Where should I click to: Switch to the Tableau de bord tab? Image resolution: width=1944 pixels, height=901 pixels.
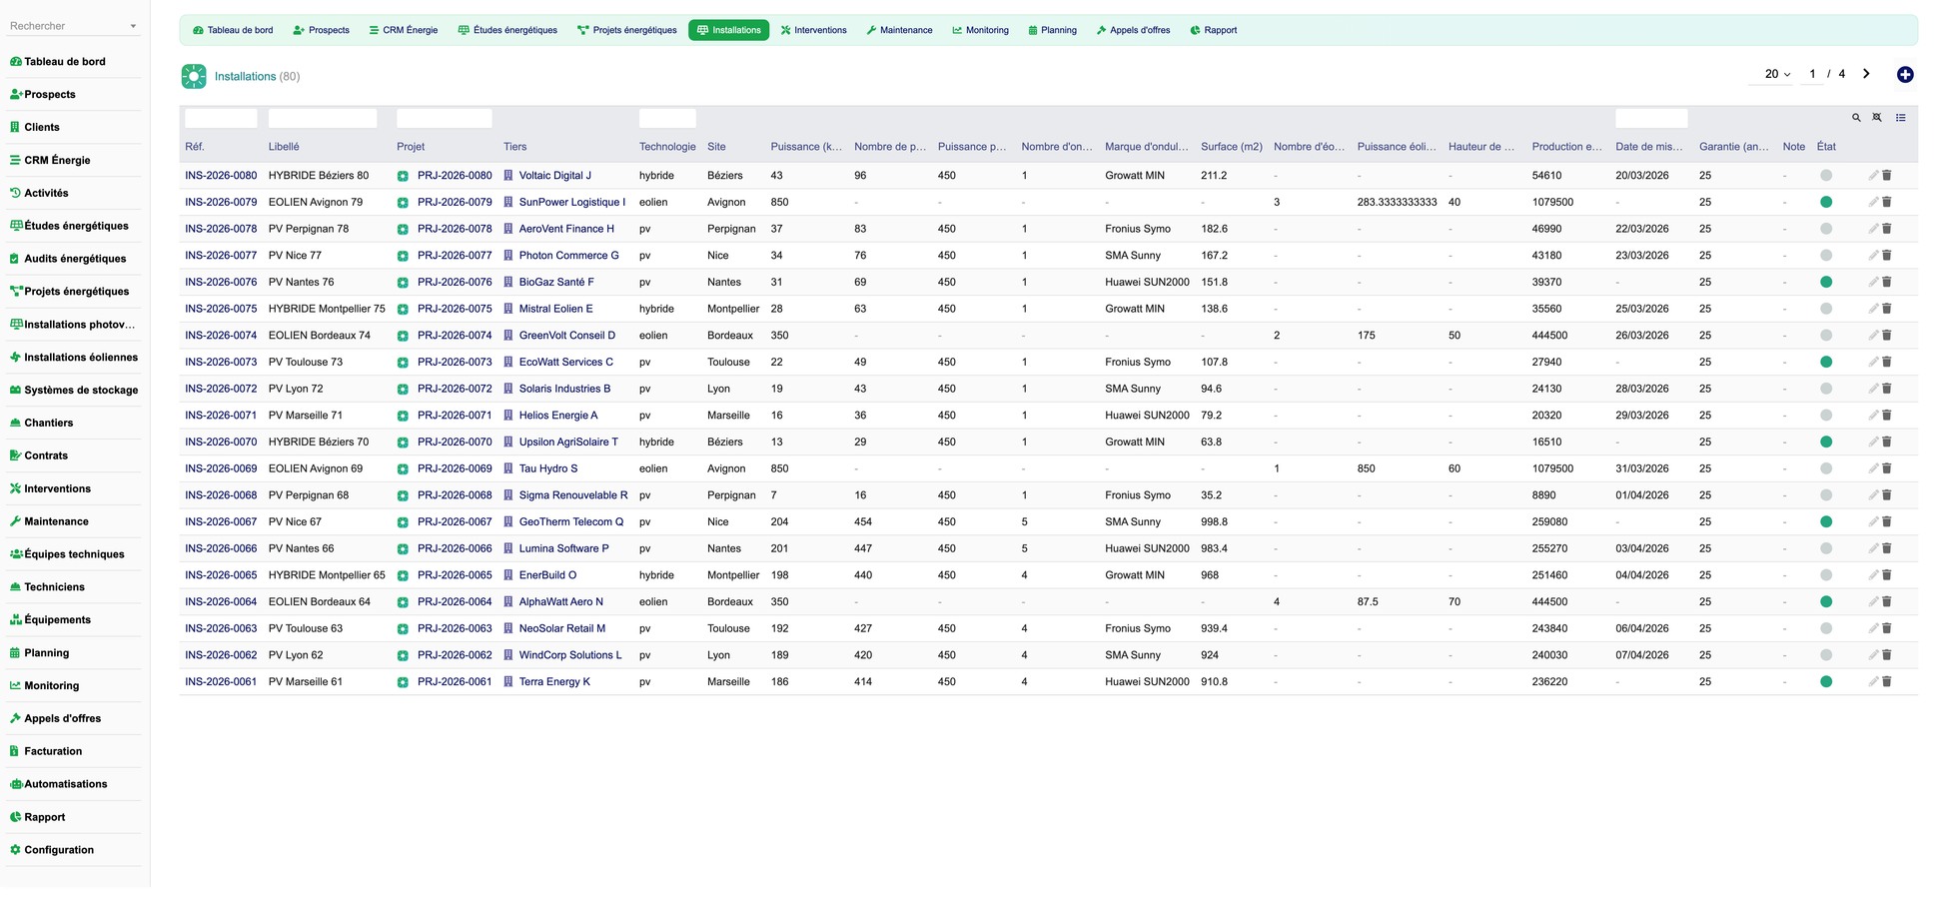[x=233, y=30]
